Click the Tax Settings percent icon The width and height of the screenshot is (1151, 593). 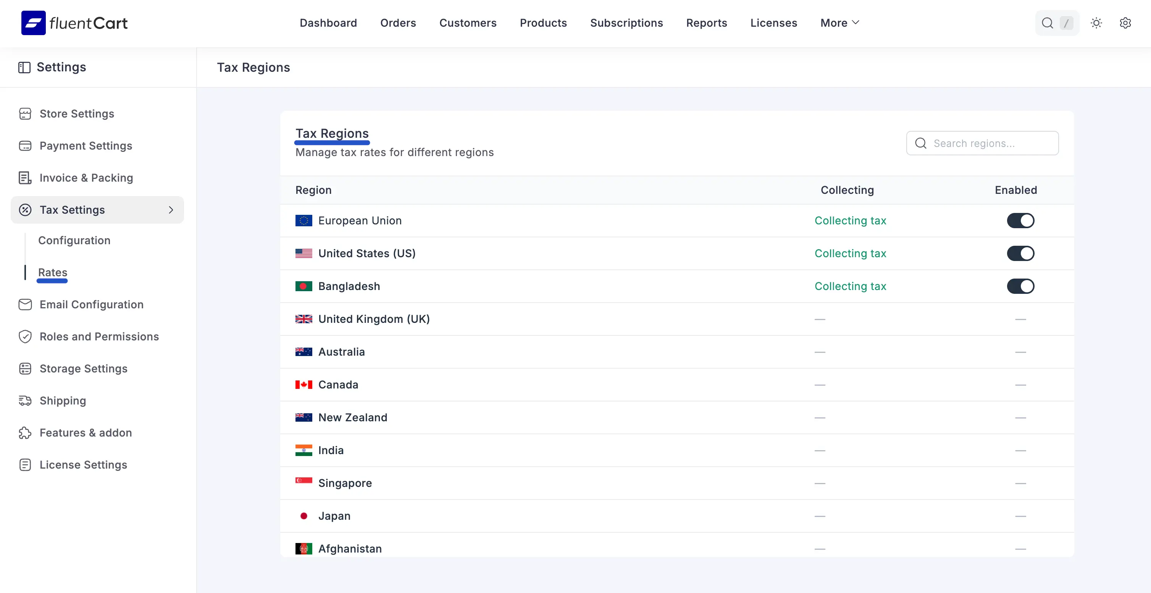point(25,210)
